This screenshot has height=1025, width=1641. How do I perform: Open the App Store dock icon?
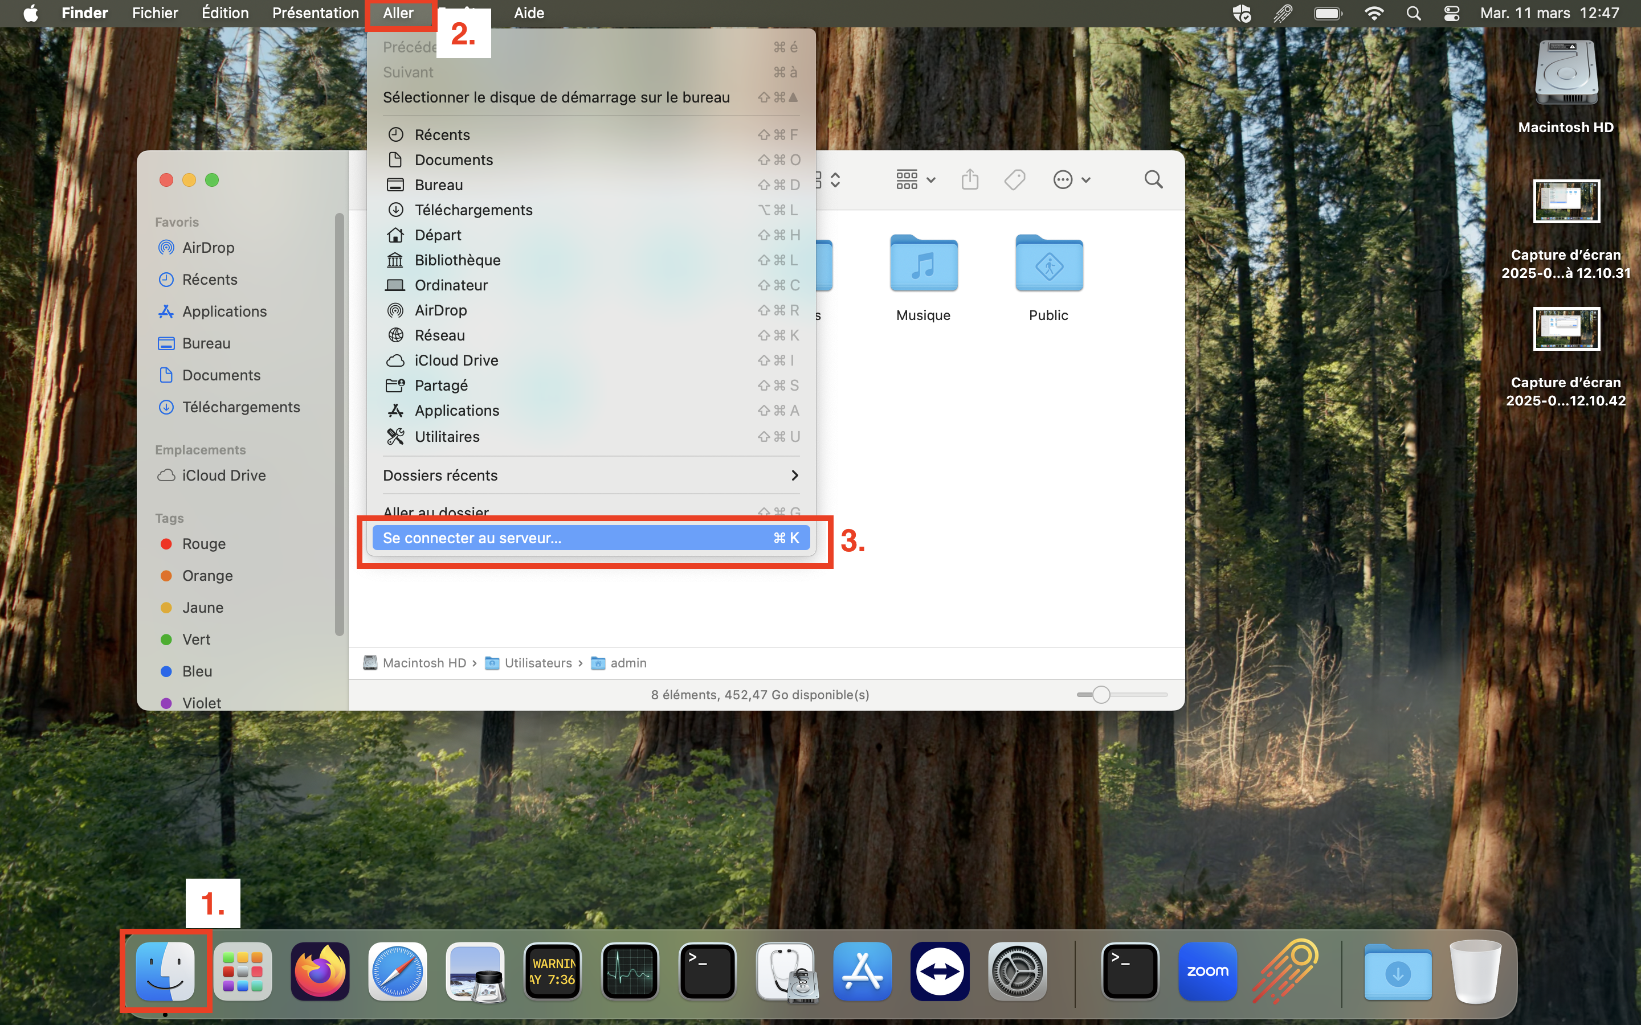coord(862,971)
